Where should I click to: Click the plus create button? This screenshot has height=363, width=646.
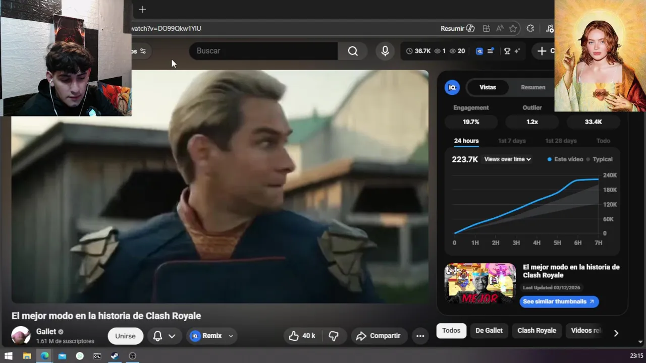pyautogui.click(x=542, y=51)
